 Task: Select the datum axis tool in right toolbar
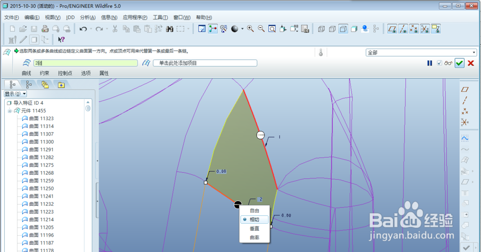(x=465, y=100)
